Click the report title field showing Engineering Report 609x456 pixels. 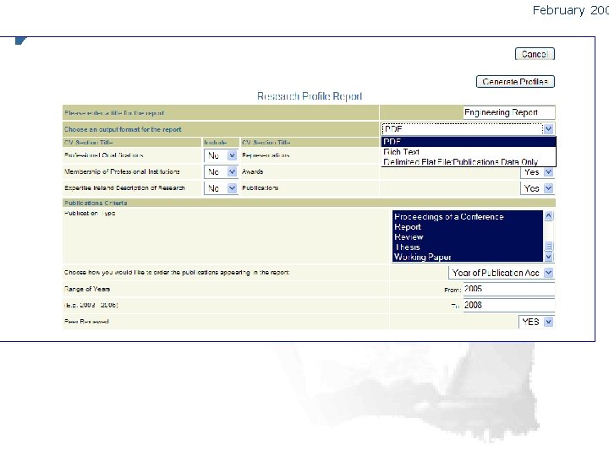point(509,112)
